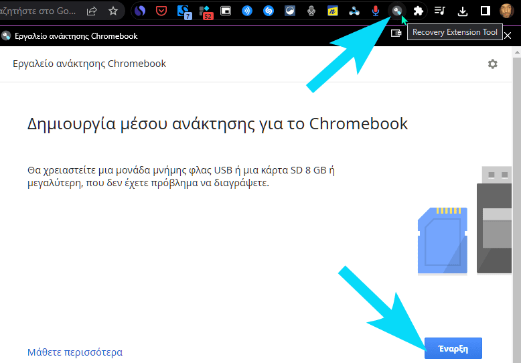The image size is (521, 363).
Task: Click the popup window icon in the title bar
Action: 396,33
